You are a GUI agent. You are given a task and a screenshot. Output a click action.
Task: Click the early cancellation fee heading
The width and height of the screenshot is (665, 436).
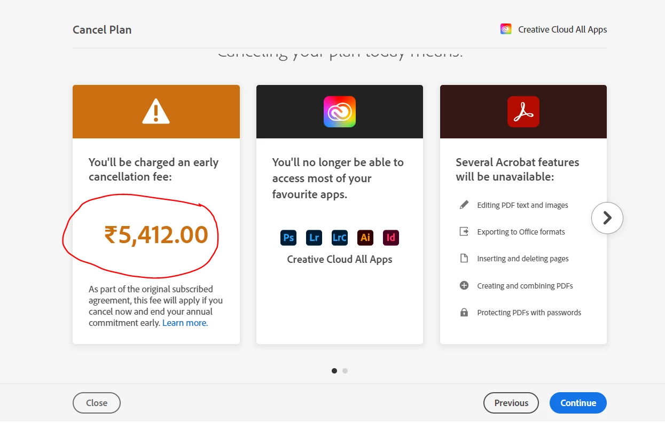click(154, 169)
